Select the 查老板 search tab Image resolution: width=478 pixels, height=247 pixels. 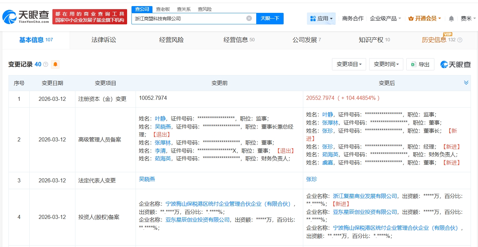pos(163,9)
